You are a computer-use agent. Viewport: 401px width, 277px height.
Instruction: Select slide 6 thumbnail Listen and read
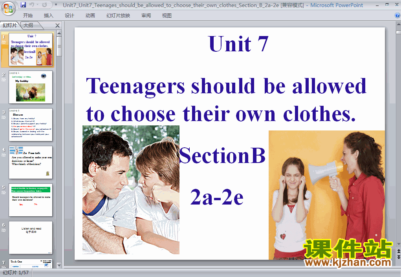30,237
